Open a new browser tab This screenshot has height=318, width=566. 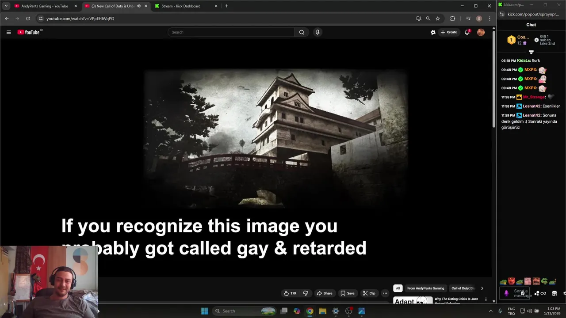[226, 6]
